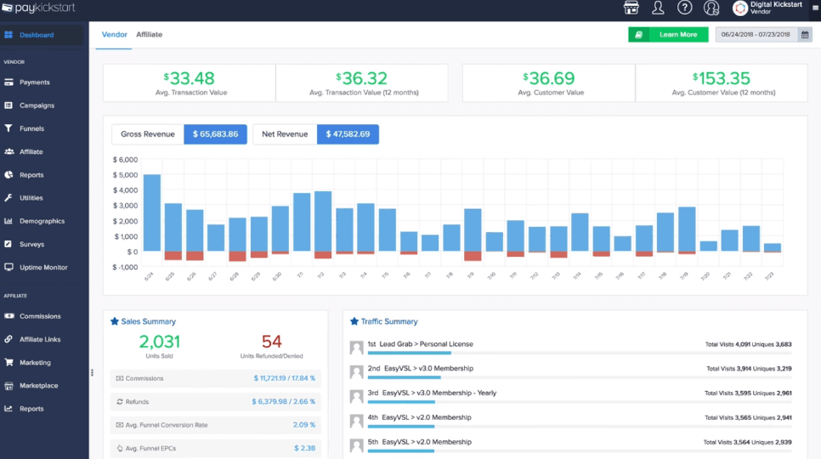The height and width of the screenshot is (459, 821).
Task: Open the marketplace store icon in top bar
Action: [631, 8]
